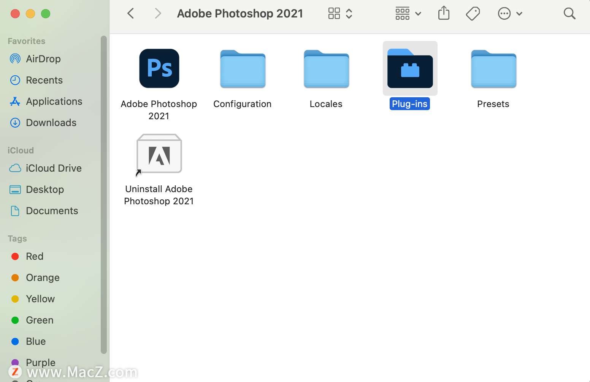This screenshot has width=590, height=382.
Task: Click the iCloud Drive label
Action: tap(54, 168)
